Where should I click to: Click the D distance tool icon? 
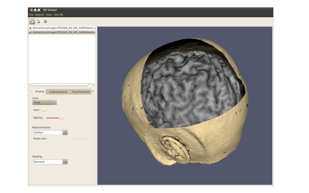[x=45, y=21]
